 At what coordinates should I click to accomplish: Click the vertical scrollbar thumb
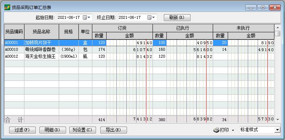coord(278,34)
